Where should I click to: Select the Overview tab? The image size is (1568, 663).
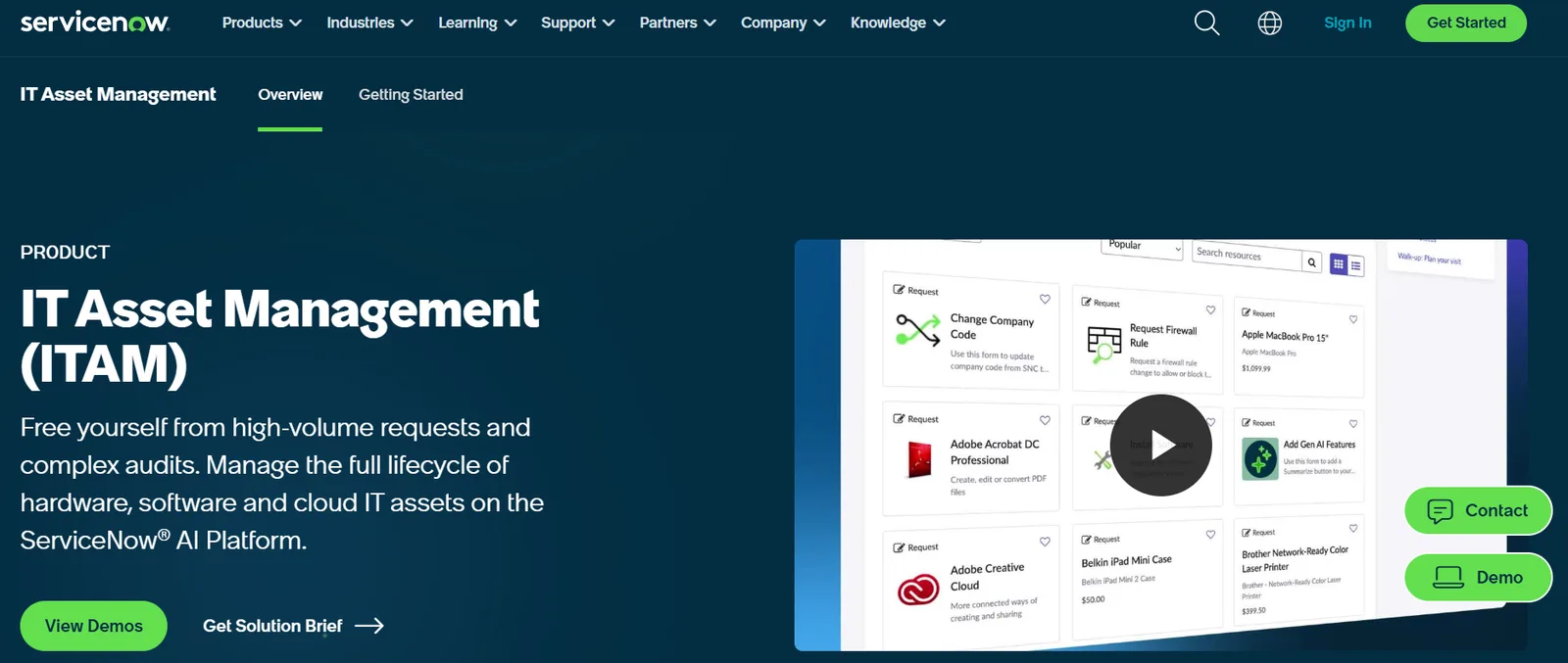(290, 95)
